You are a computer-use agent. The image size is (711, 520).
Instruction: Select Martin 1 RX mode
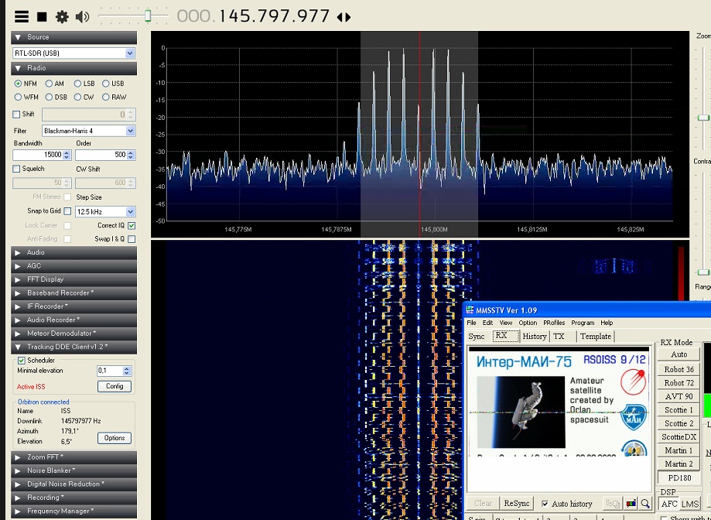pos(679,450)
